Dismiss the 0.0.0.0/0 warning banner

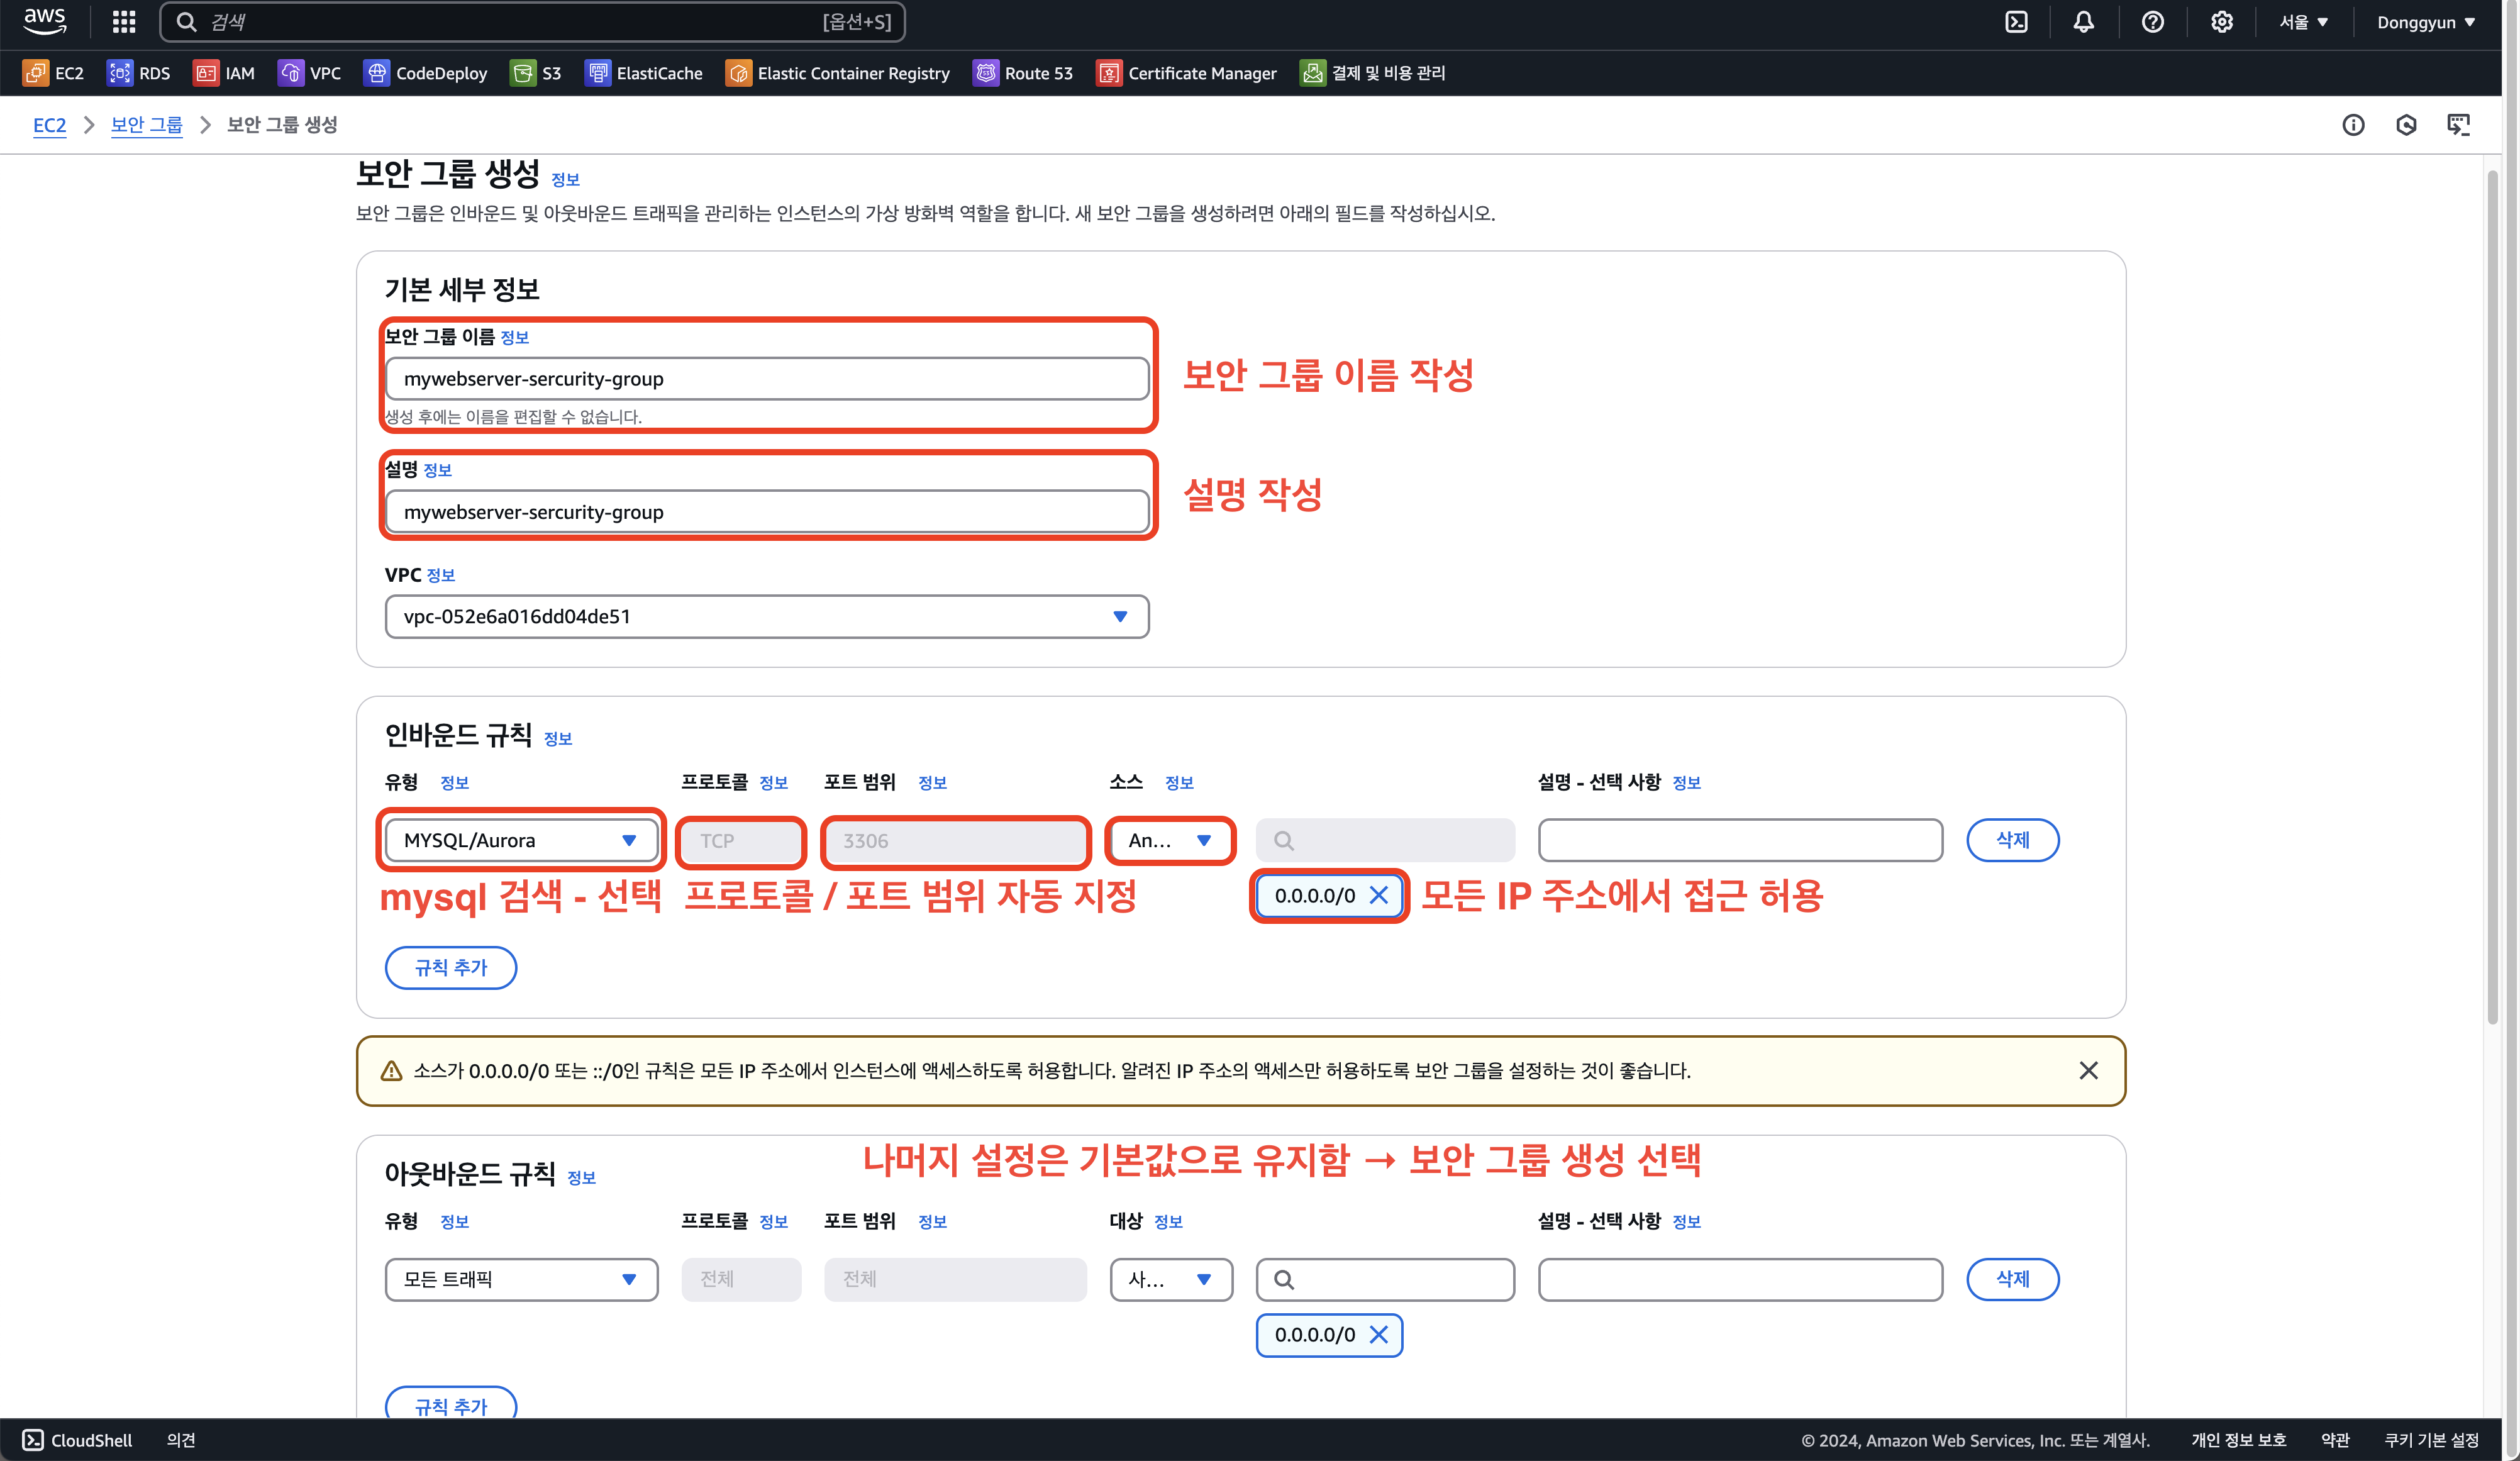point(2088,1070)
